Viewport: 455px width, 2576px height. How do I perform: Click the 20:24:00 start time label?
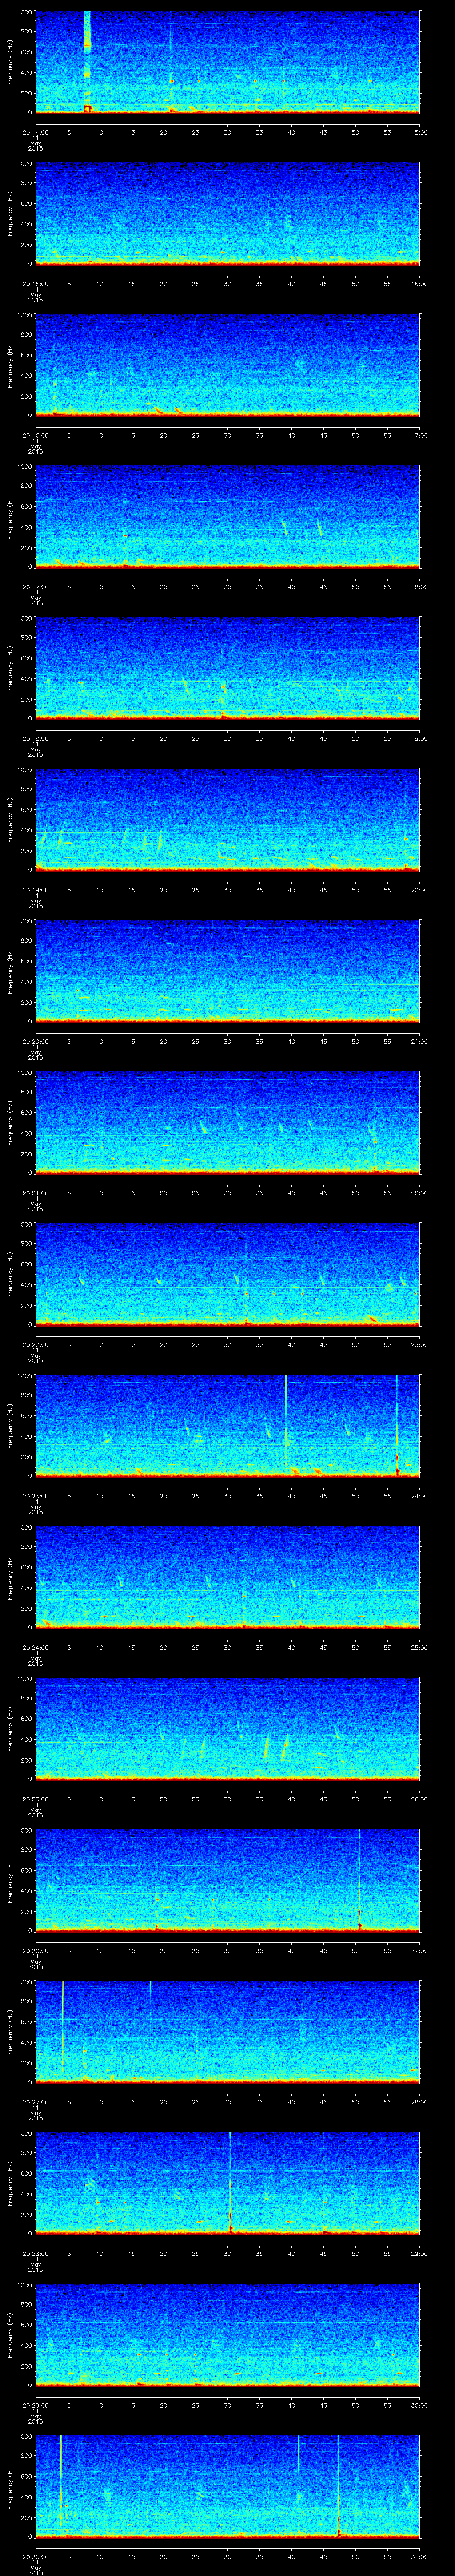click(x=35, y=1647)
